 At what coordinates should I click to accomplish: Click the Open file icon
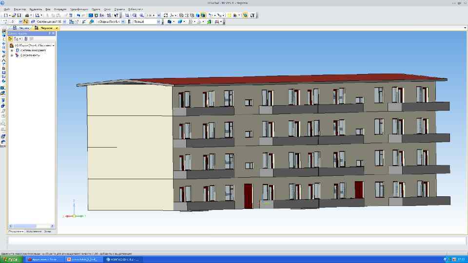(x=14, y=15)
